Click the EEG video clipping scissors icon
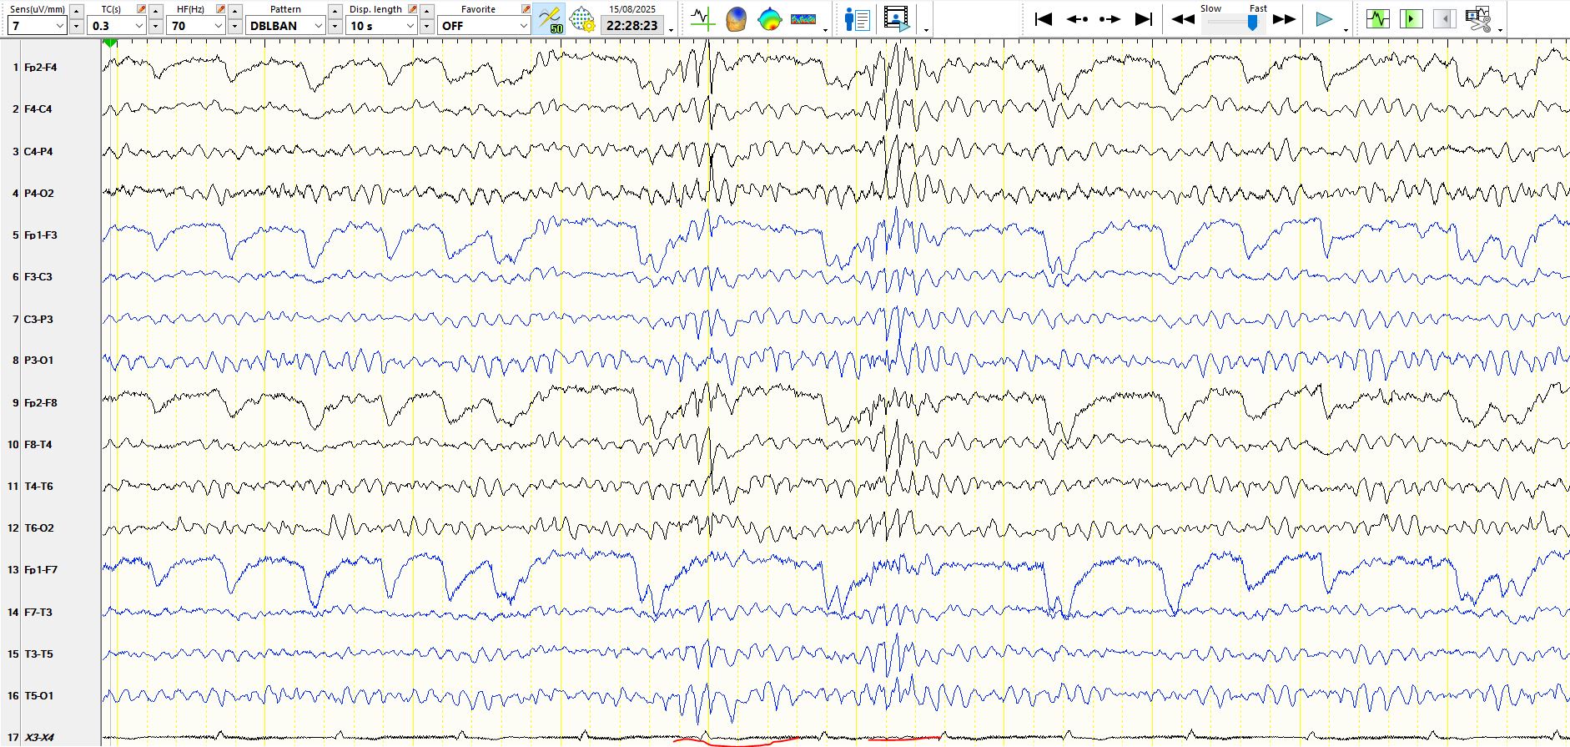The image size is (1570, 747). (1477, 18)
